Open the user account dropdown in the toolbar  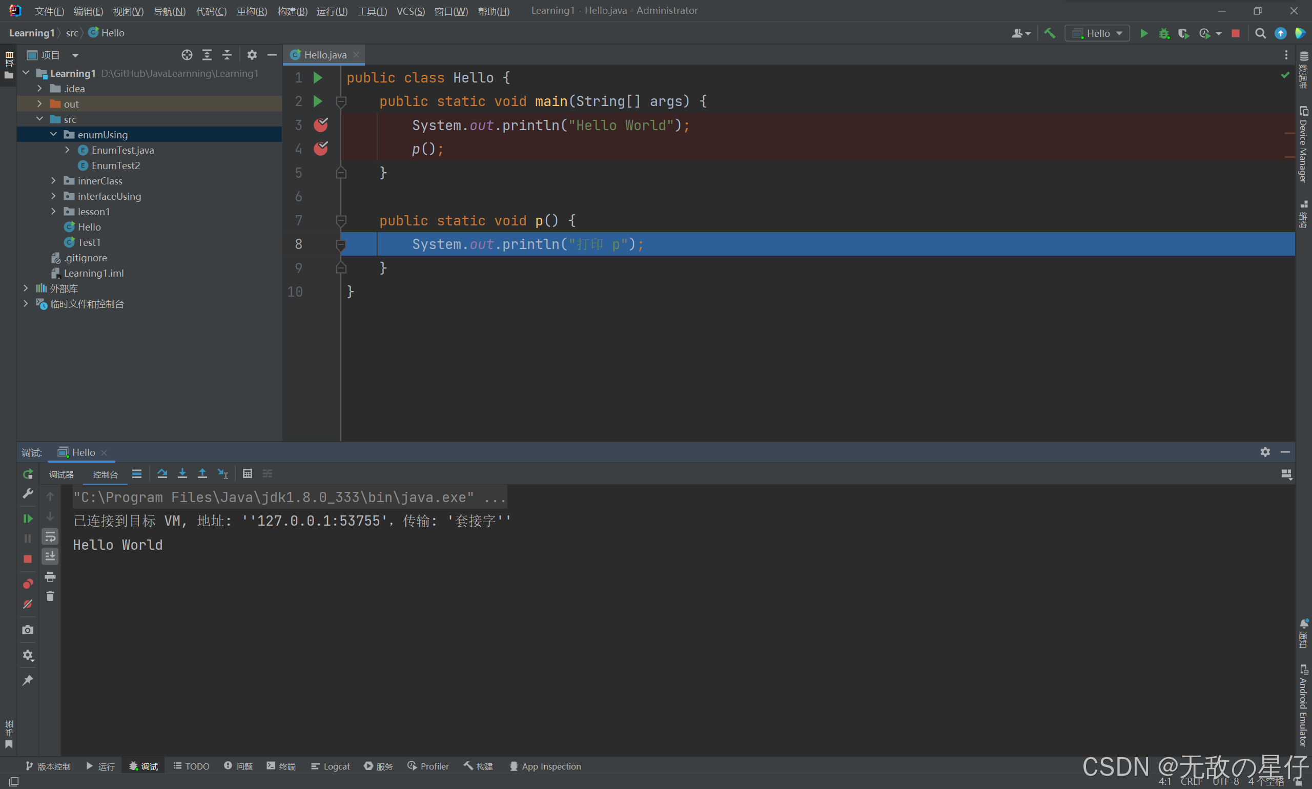(x=1020, y=33)
